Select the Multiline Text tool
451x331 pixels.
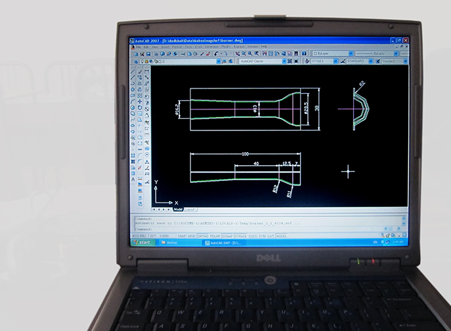coord(133,179)
